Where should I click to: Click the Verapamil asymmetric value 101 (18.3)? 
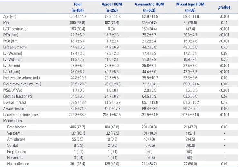(149, 133)
